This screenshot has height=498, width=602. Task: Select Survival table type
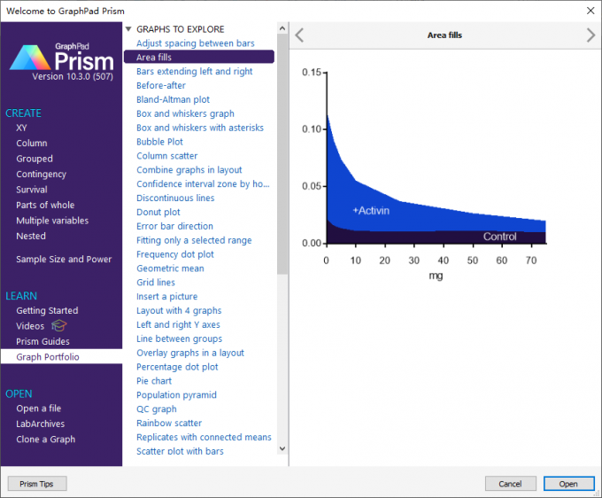32,190
